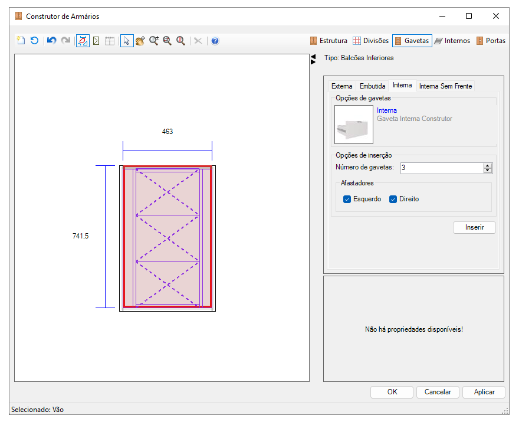Image resolution: width=519 pixels, height=425 pixels.
Task: Click the Interna drawer link
Action: [x=387, y=110]
